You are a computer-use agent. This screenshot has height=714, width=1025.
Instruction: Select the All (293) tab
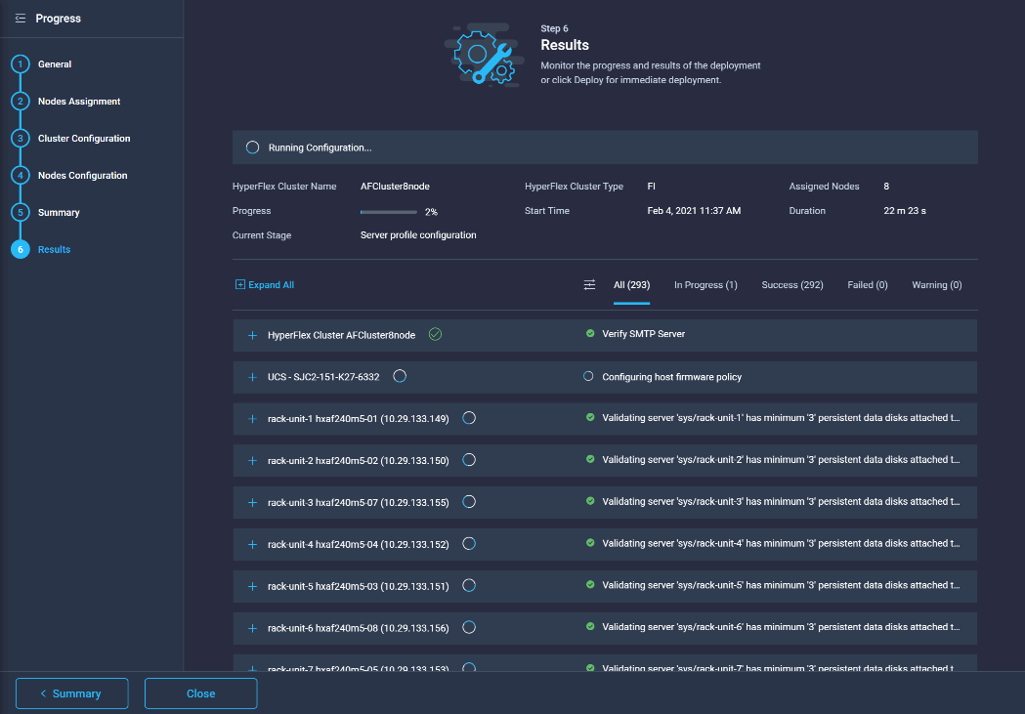coord(631,285)
